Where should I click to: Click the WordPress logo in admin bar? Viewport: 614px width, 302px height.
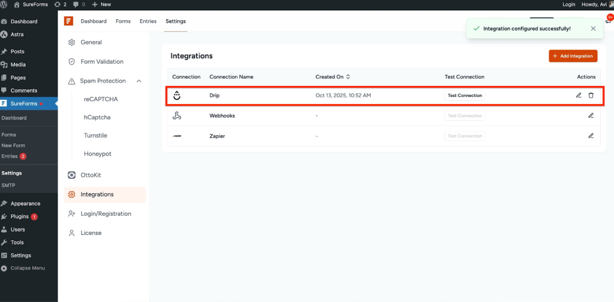[x=5, y=4]
